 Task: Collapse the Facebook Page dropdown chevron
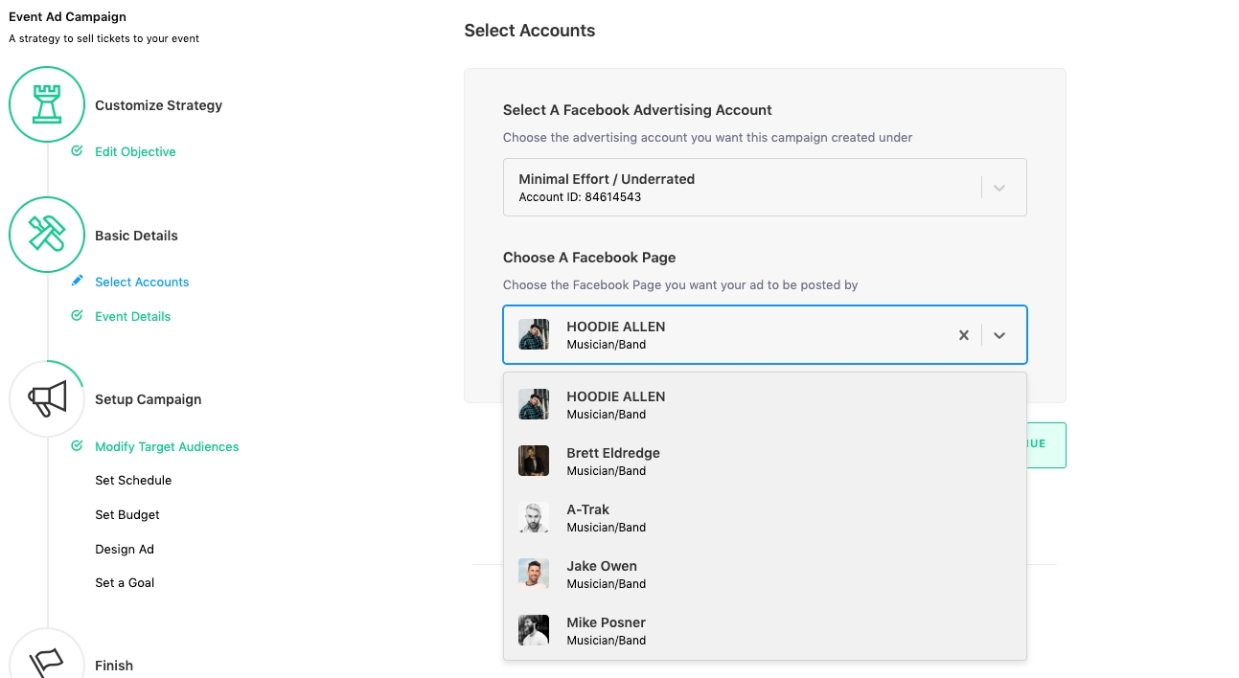[999, 335]
